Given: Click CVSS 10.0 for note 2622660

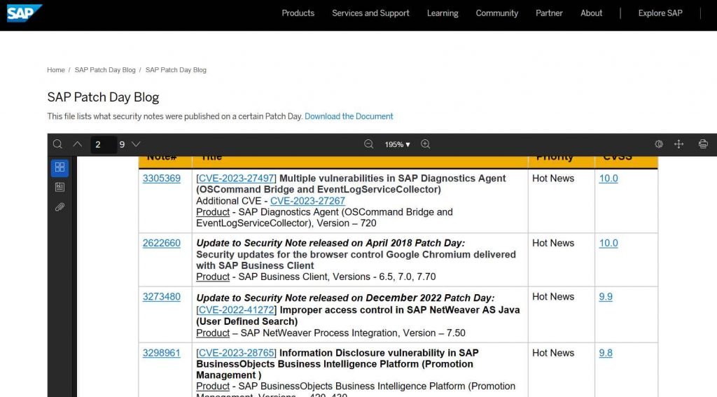Looking at the screenshot, I should pyautogui.click(x=608, y=243).
